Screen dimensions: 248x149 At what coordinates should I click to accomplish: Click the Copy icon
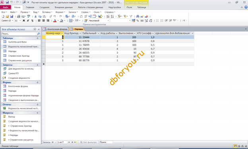(40, 16)
